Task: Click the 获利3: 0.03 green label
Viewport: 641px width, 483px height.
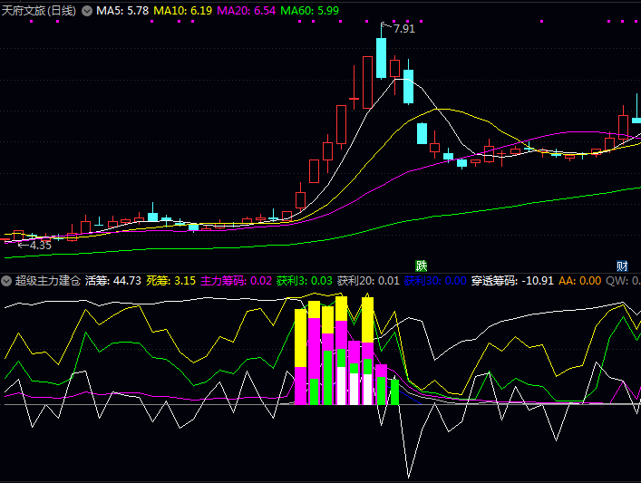Action: tap(304, 281)
